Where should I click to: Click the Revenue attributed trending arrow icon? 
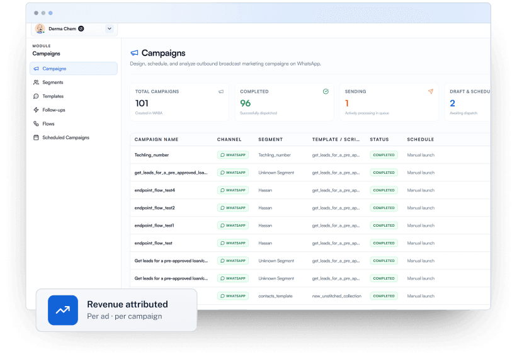pos(62,311)
